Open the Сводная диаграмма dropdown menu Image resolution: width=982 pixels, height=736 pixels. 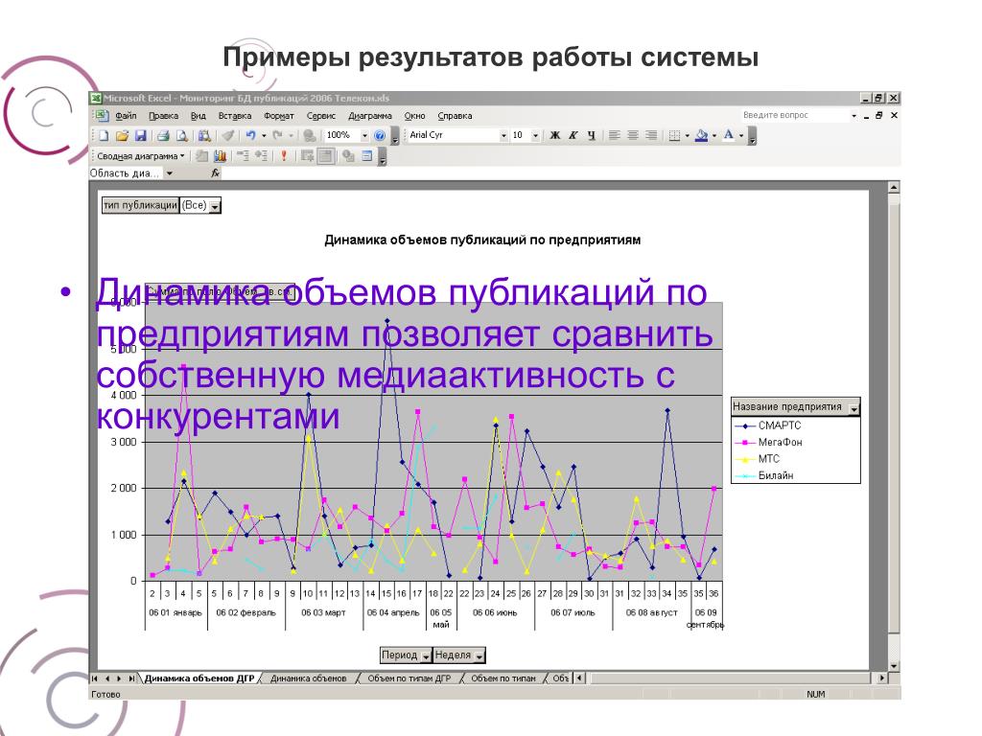pos(141,156)
